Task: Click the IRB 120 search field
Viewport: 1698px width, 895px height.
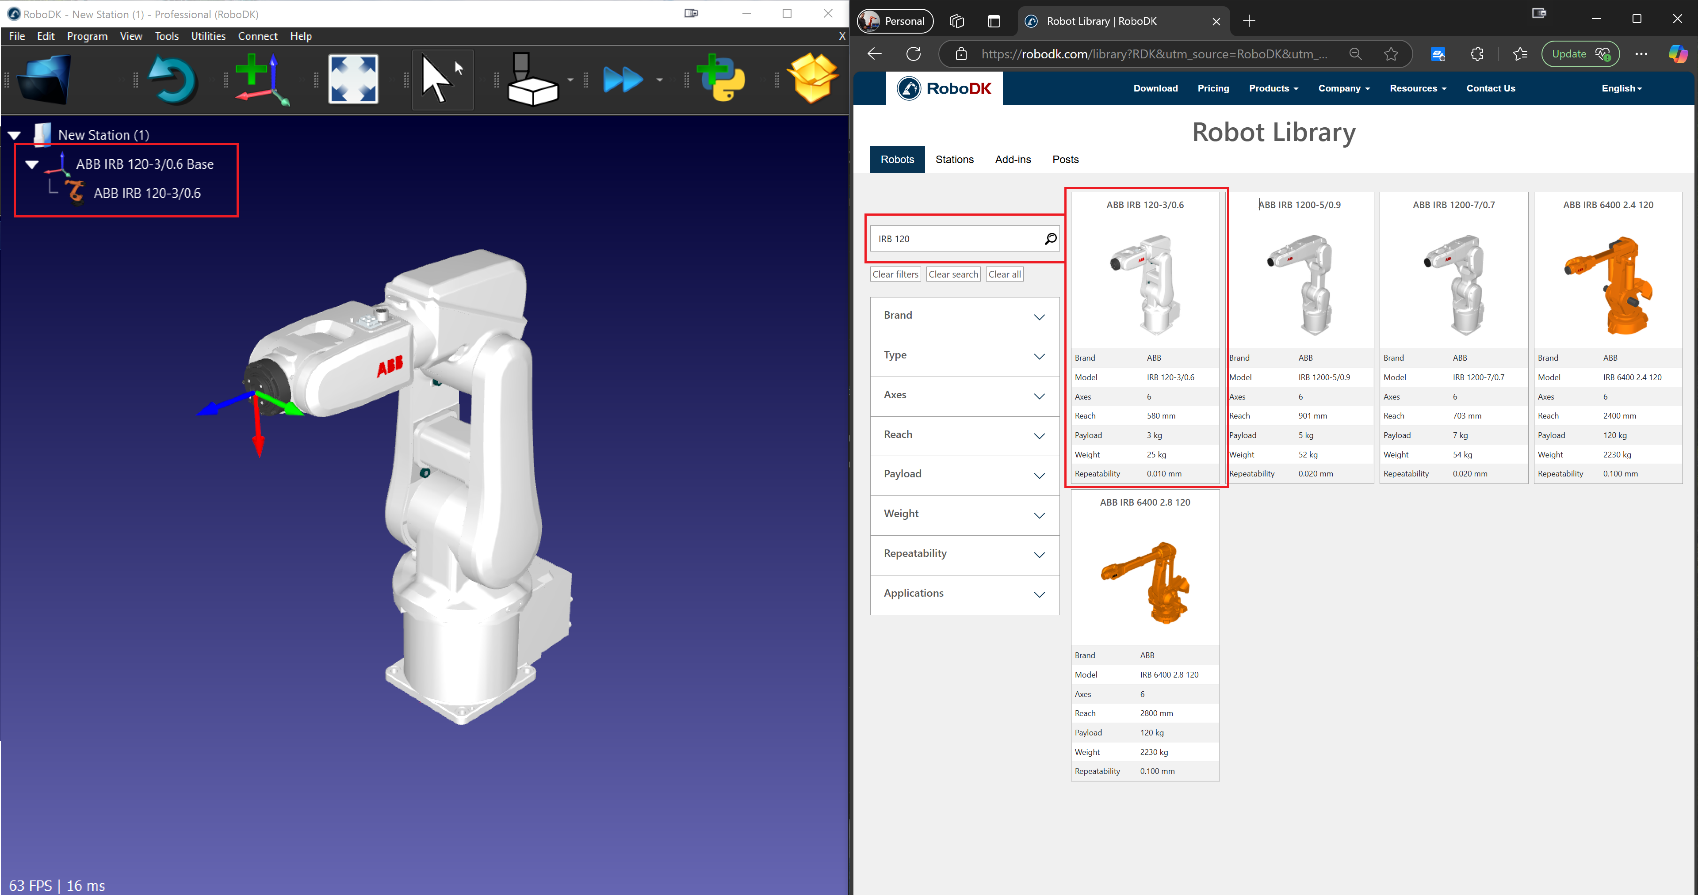Action: (956, 238)
